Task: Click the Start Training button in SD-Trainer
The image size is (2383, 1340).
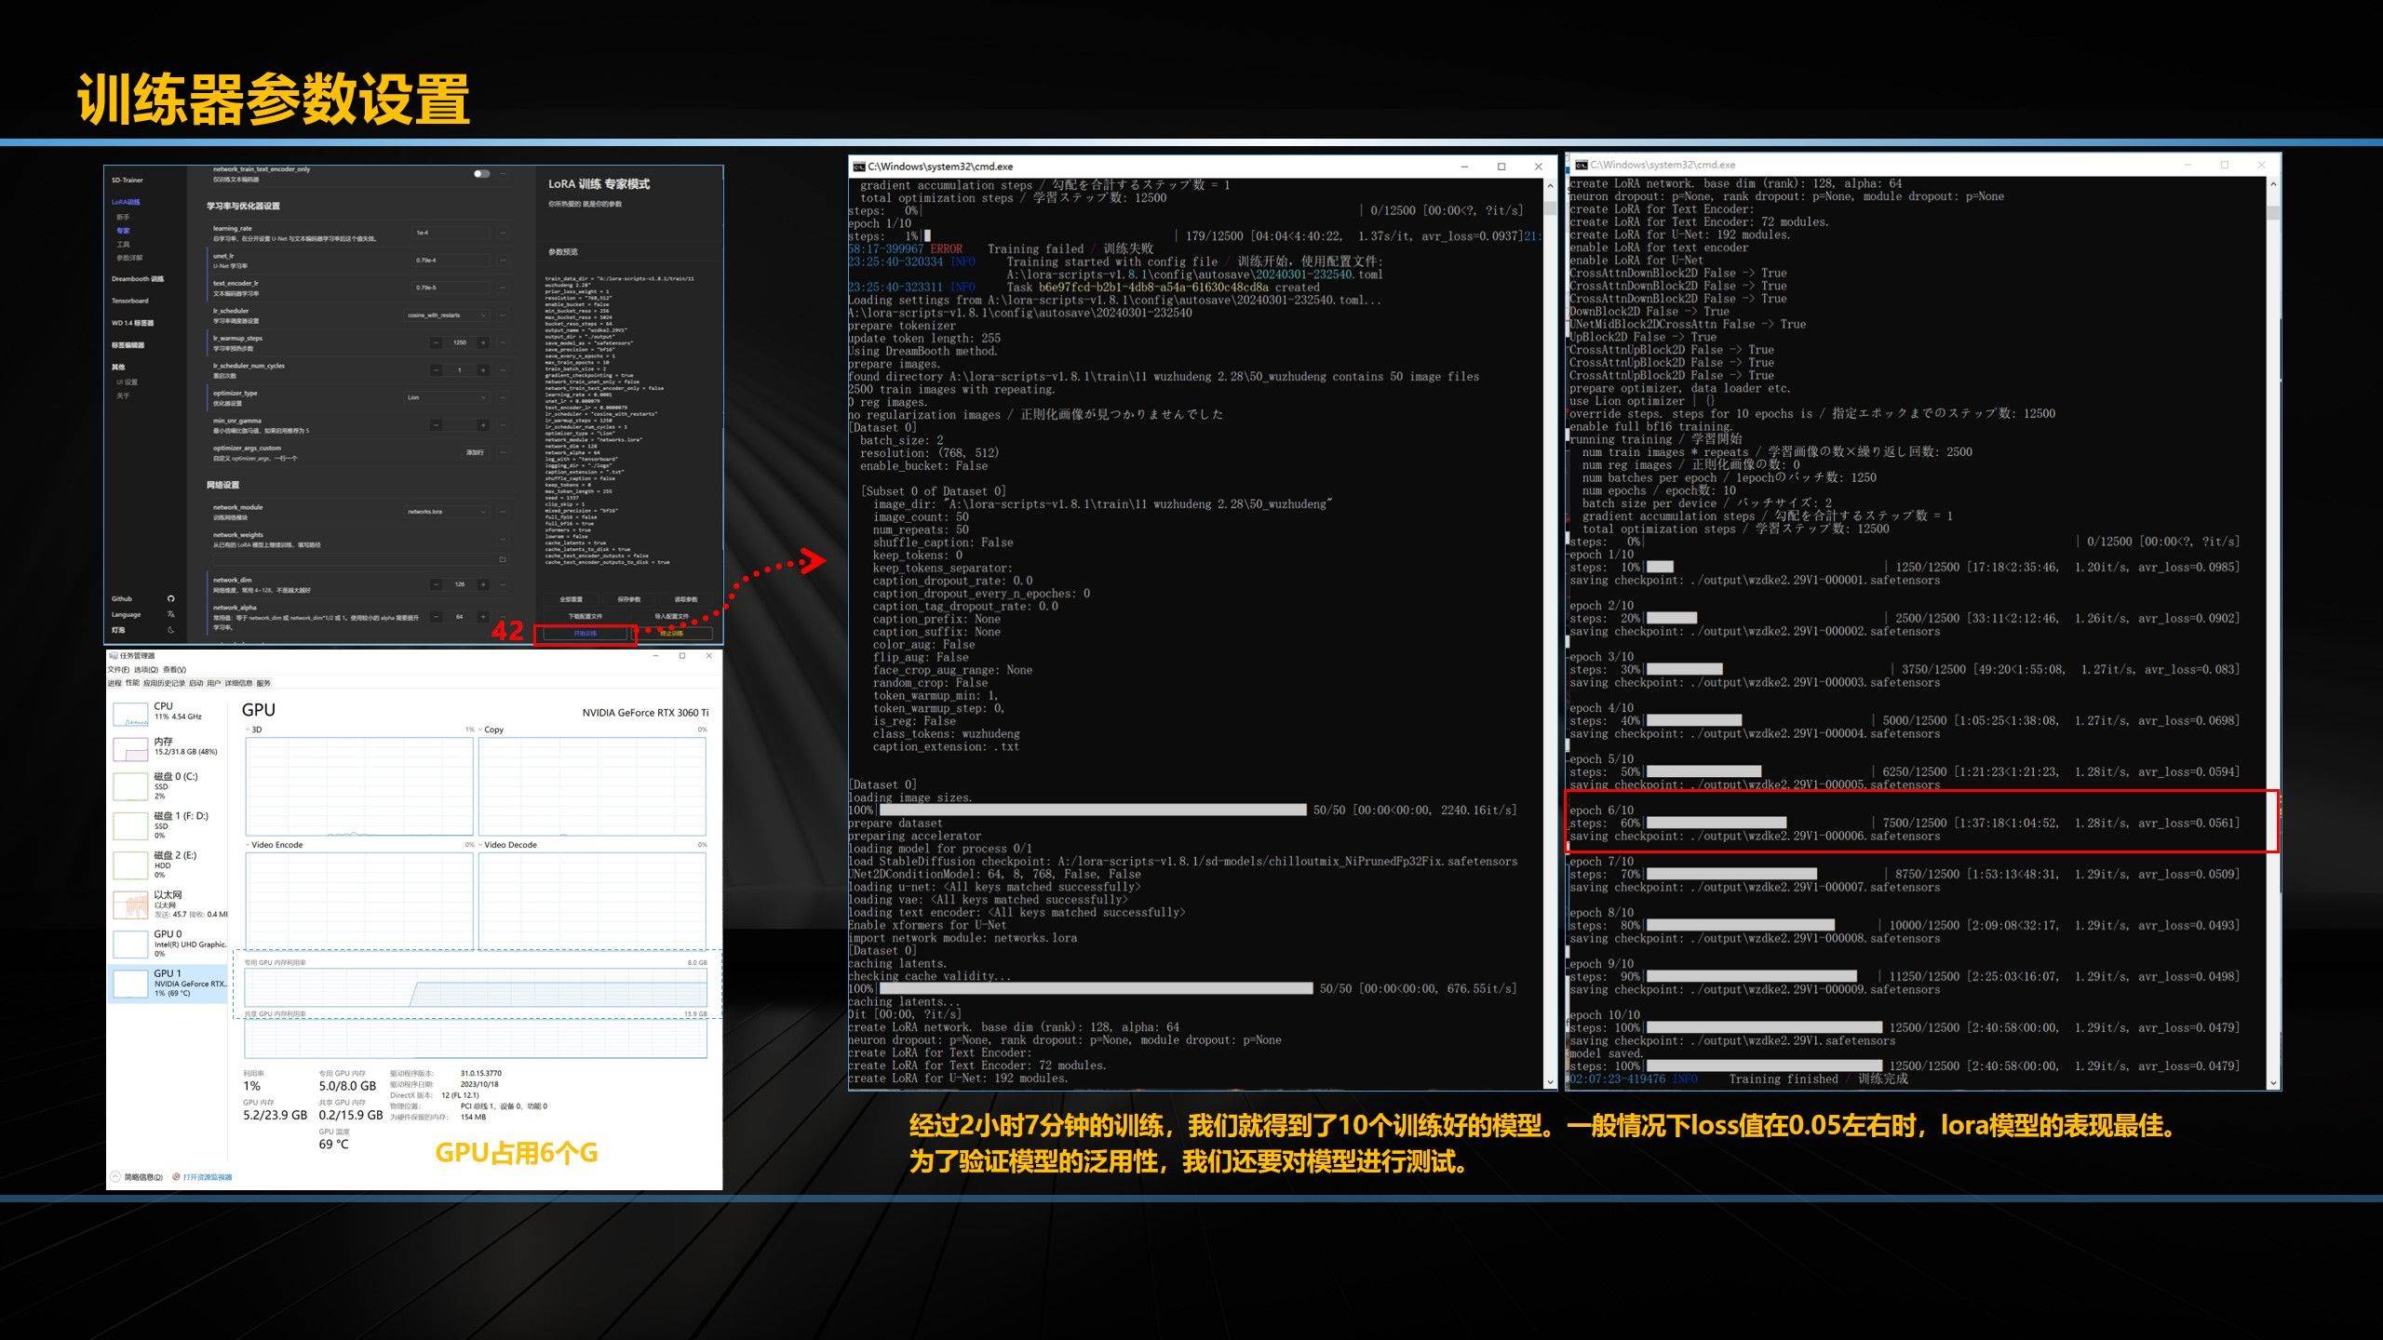Action: tap(585, 633)
